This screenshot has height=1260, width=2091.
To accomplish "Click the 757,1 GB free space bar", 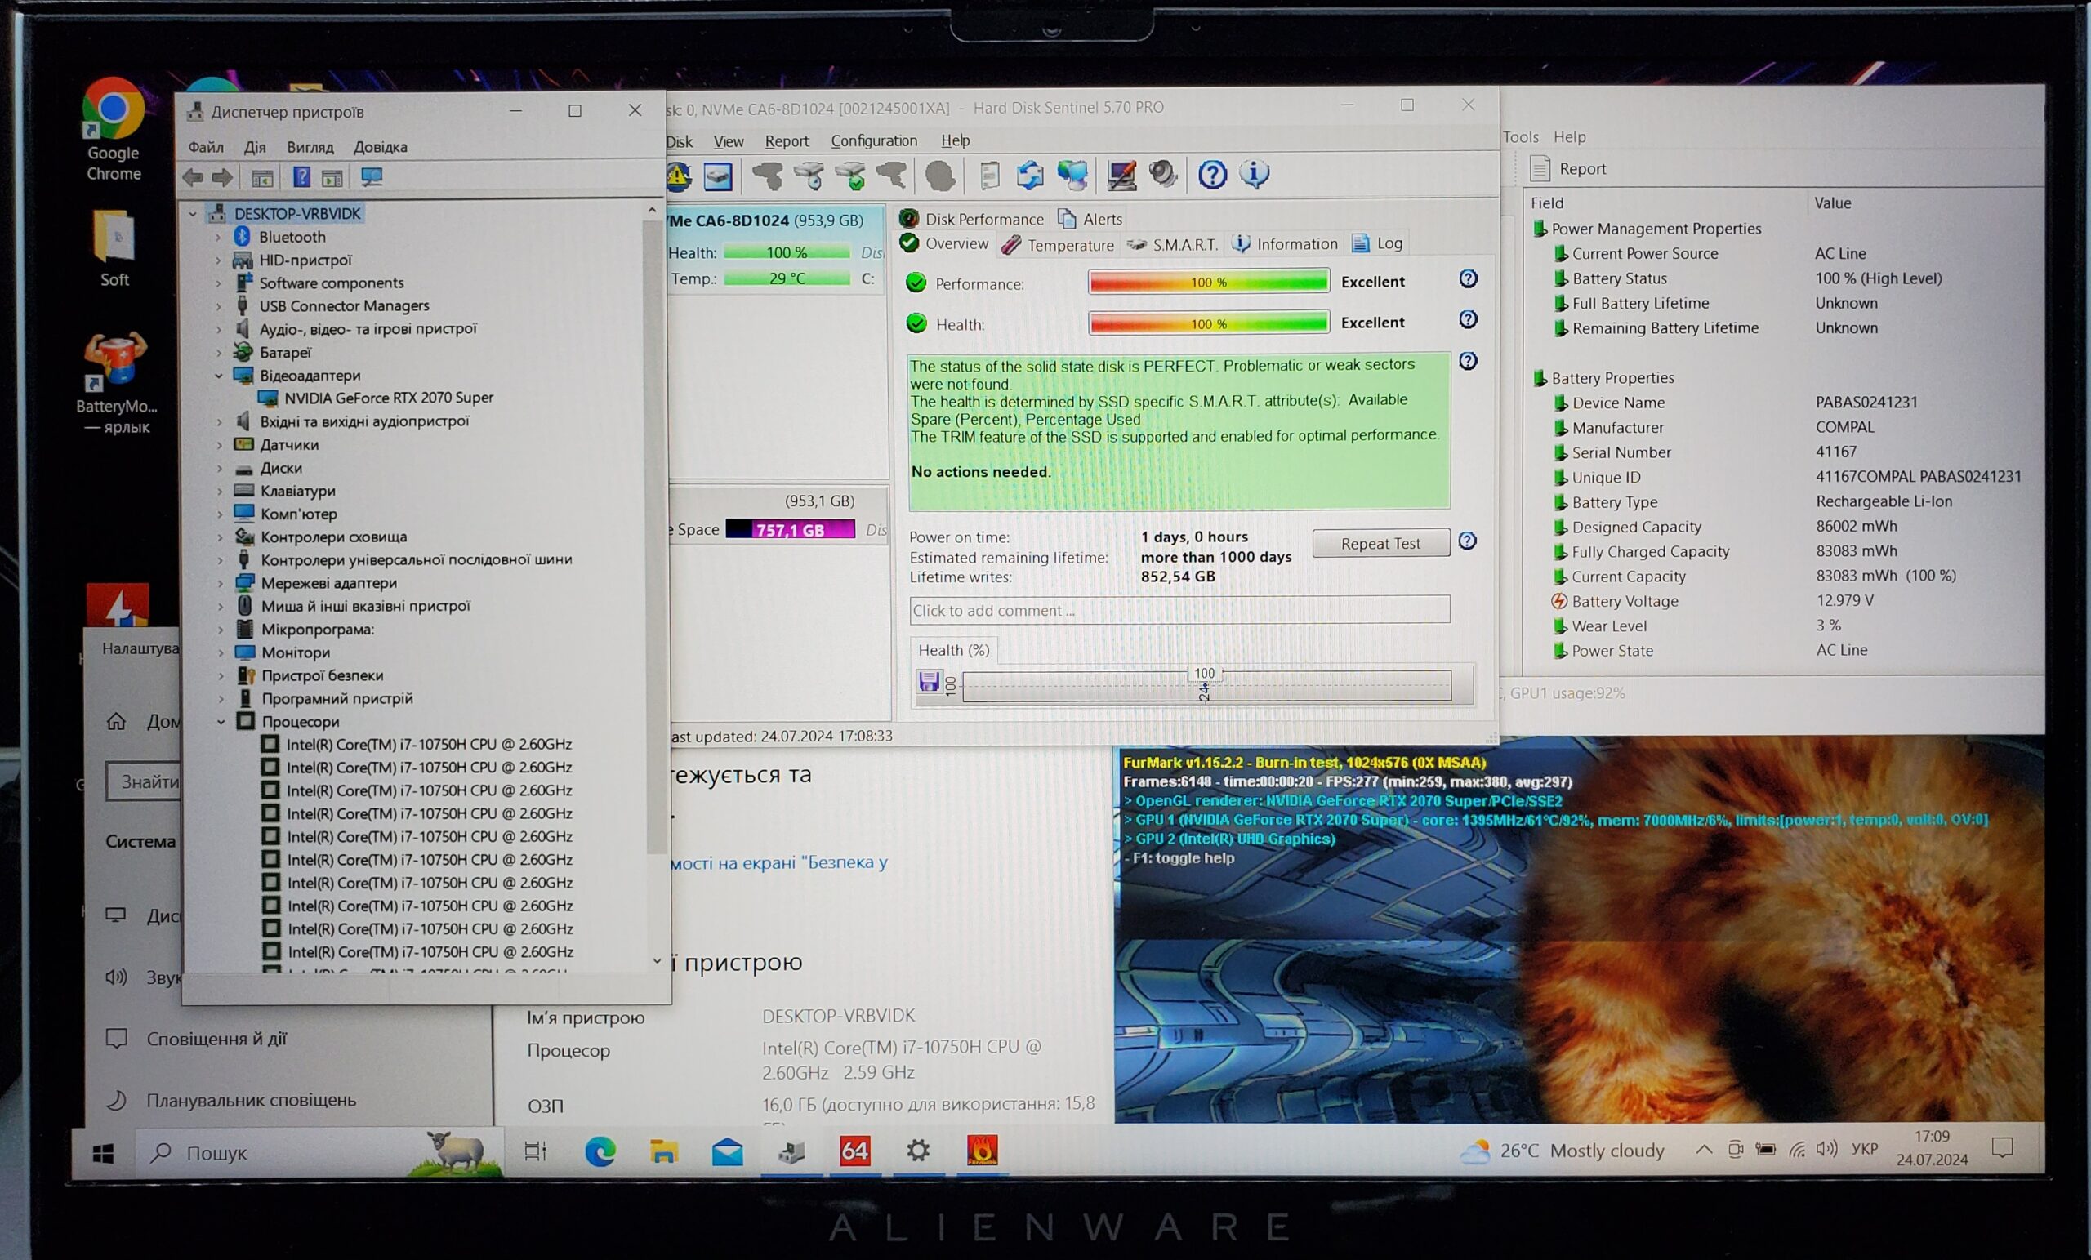I will (x=789, y=529).
